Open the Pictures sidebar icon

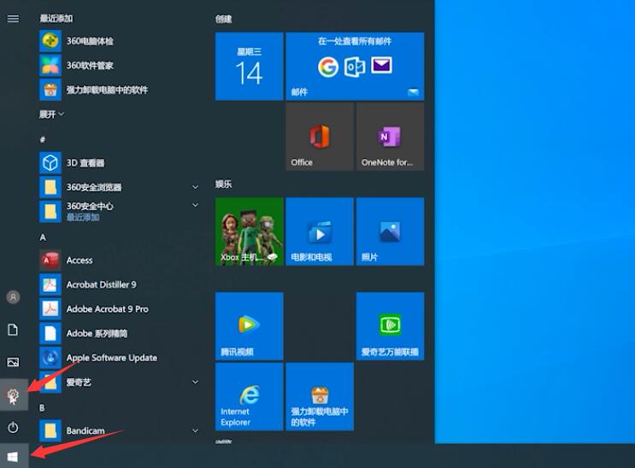[x=13, y=362]
